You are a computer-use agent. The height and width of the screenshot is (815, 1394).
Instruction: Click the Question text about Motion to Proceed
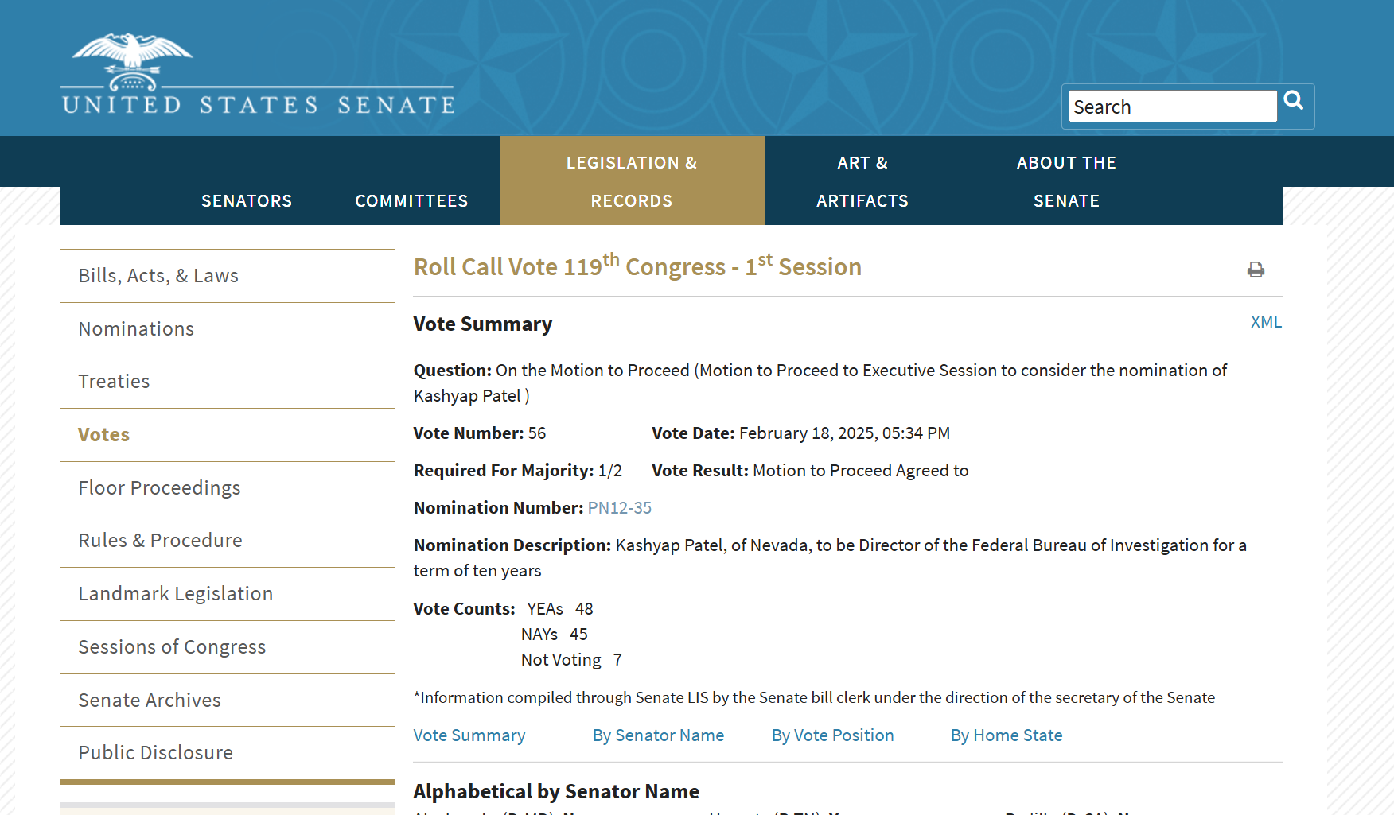point(820,383)
